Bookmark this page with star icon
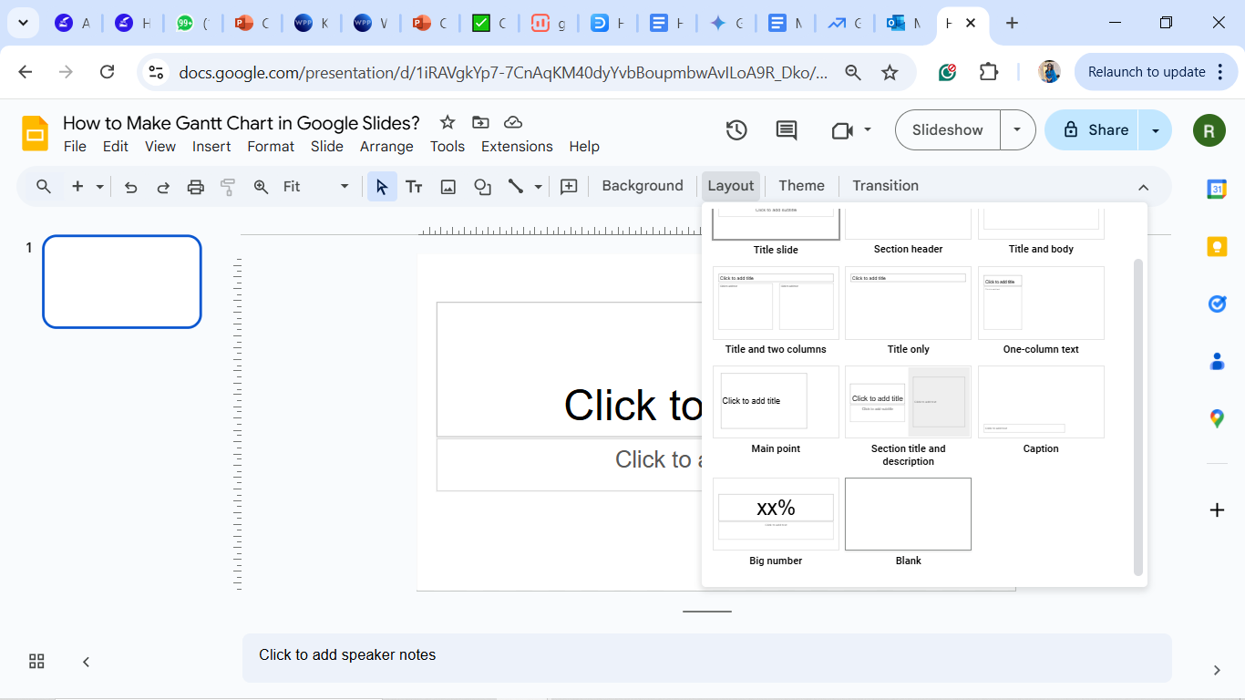The image size is (1245, 700). [x=890, y=72]
